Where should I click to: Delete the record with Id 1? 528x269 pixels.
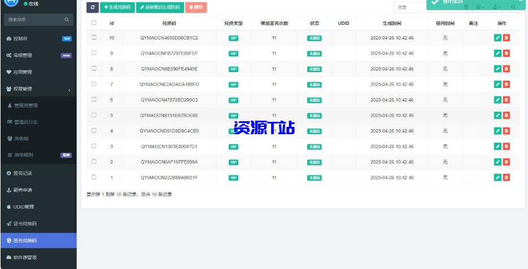click(506, 177)
